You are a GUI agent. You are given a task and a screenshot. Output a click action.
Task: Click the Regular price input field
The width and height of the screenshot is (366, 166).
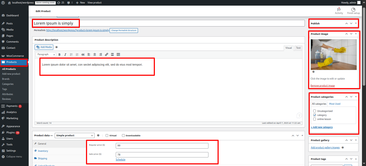tap(162, 146)
